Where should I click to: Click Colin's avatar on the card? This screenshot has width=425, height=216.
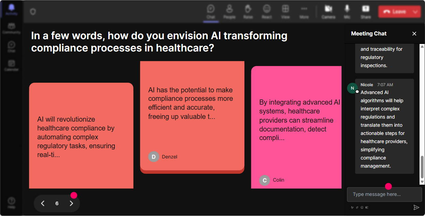(265, 180)
